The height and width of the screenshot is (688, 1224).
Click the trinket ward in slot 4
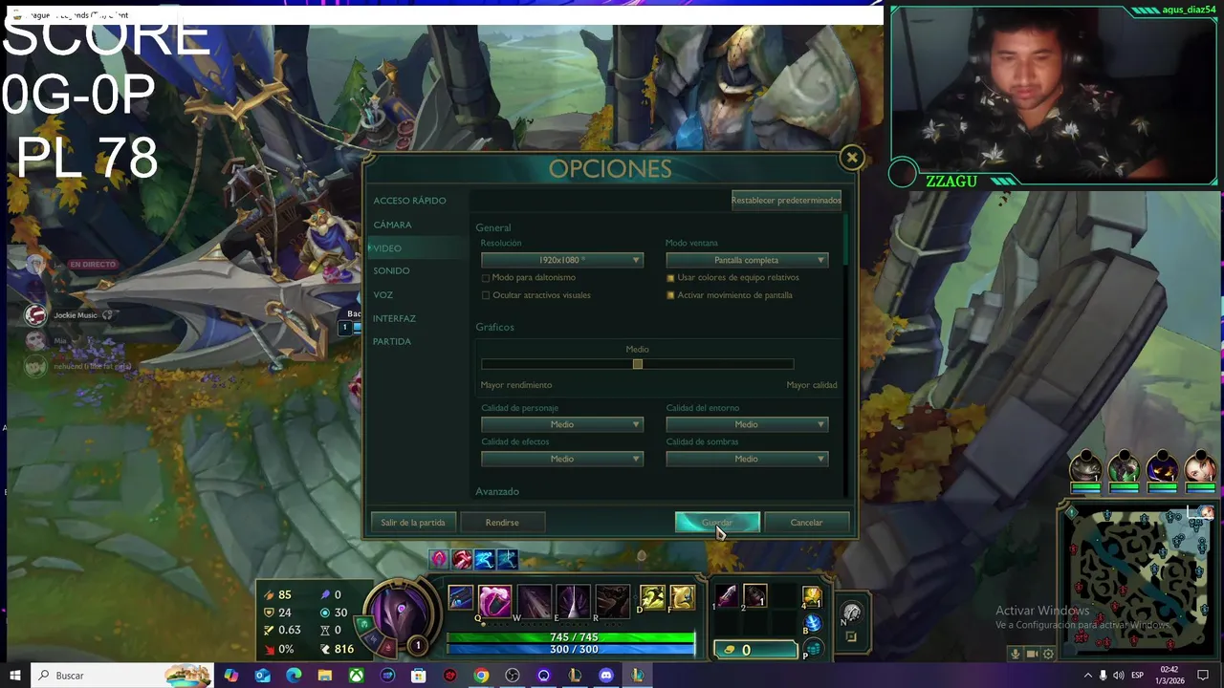[812, 596]
